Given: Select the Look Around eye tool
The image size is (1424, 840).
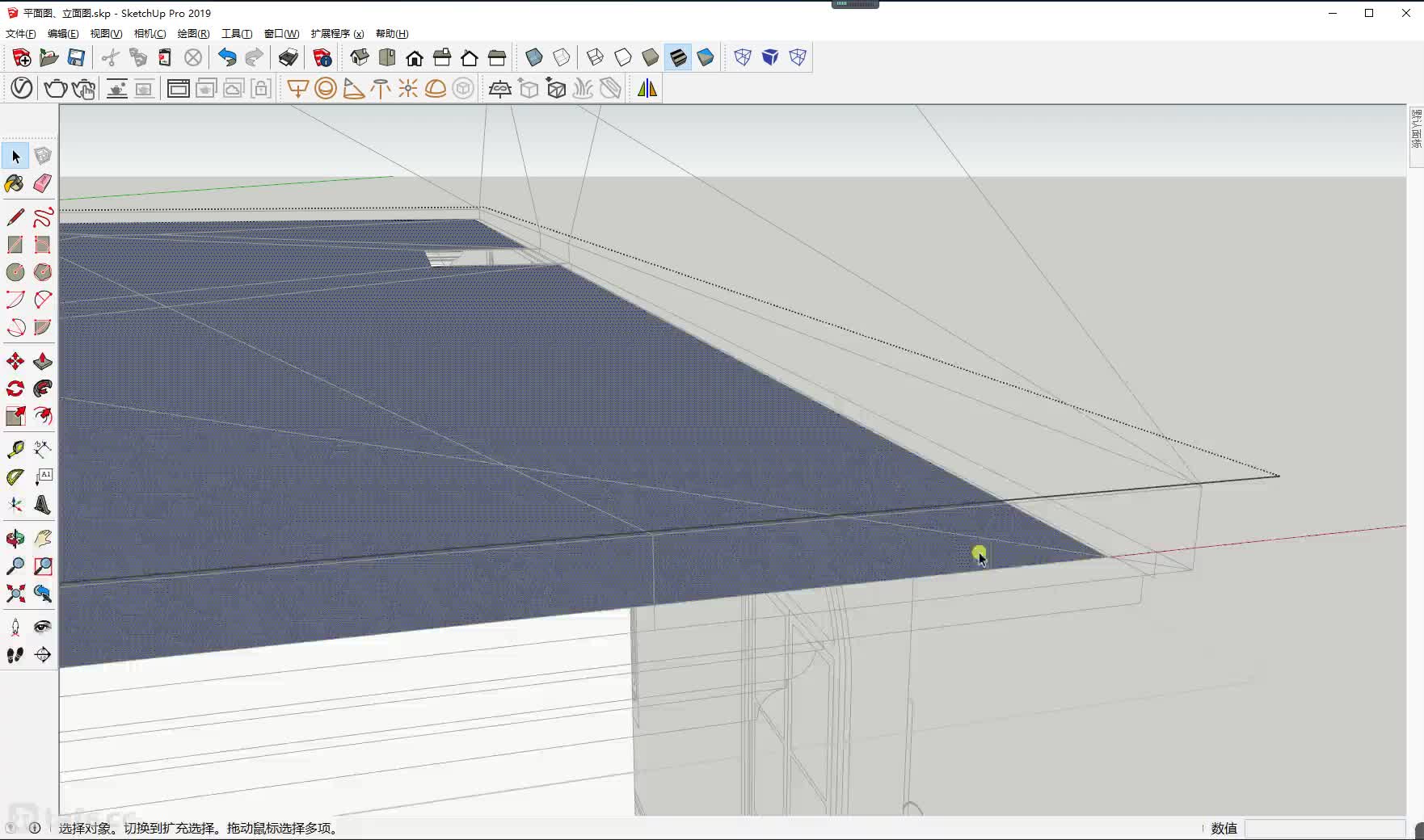Looking at the screenshot, I should point(43,627).
